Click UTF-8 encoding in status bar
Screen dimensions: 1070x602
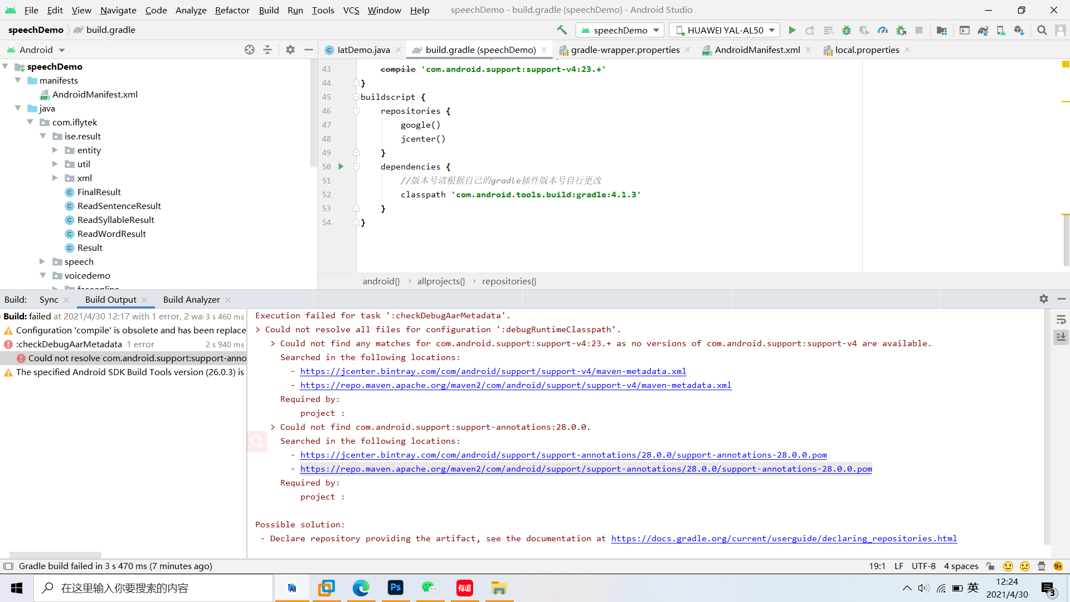coord(923,566)
